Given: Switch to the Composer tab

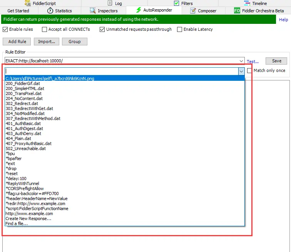Looking at the screenshot, I should [x=203, y=11].
